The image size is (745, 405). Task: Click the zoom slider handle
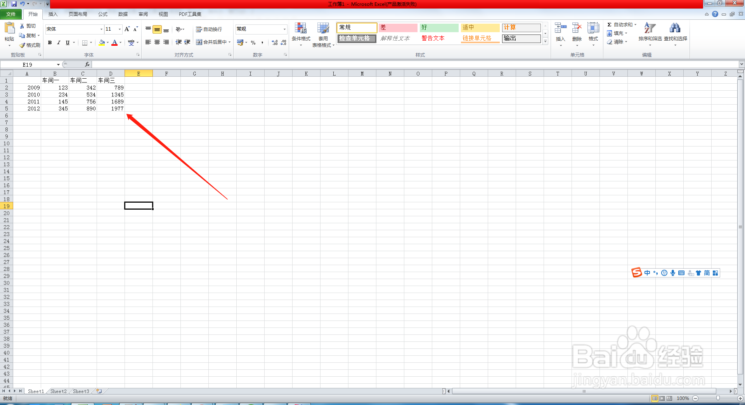(x=718, y=398)
